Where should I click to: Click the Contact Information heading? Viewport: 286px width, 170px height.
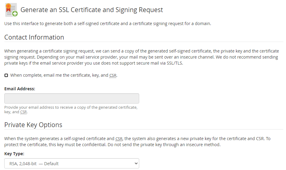(x=34, y=37)
